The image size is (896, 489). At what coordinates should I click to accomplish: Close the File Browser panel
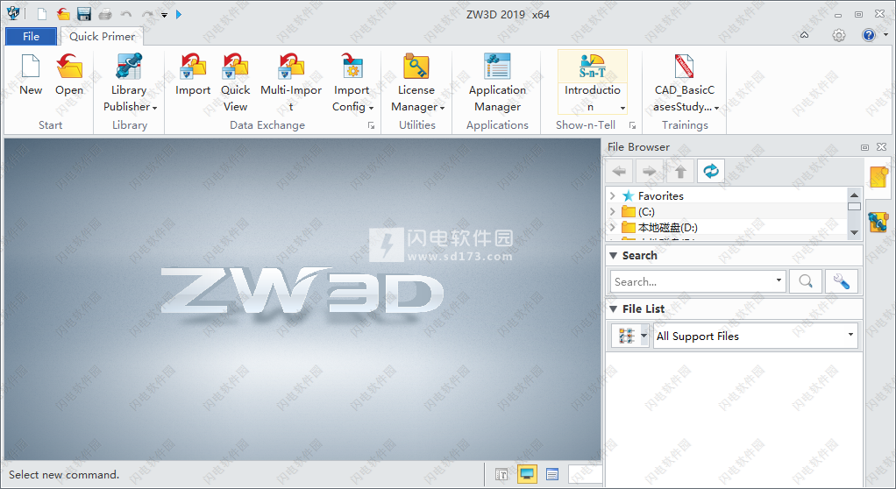click(x=882, y=147)
